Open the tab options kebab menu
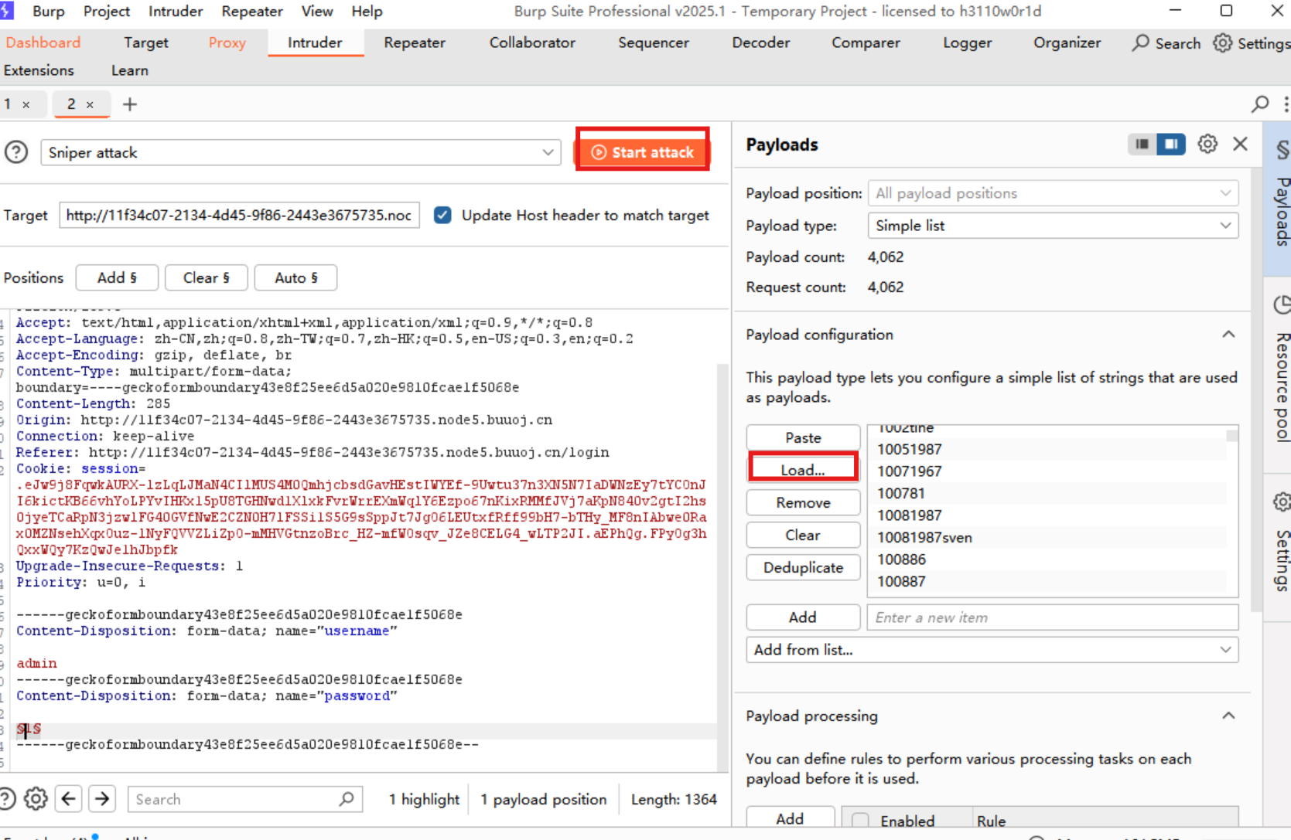This screenshot has height=840, width=1291. 1286,104
